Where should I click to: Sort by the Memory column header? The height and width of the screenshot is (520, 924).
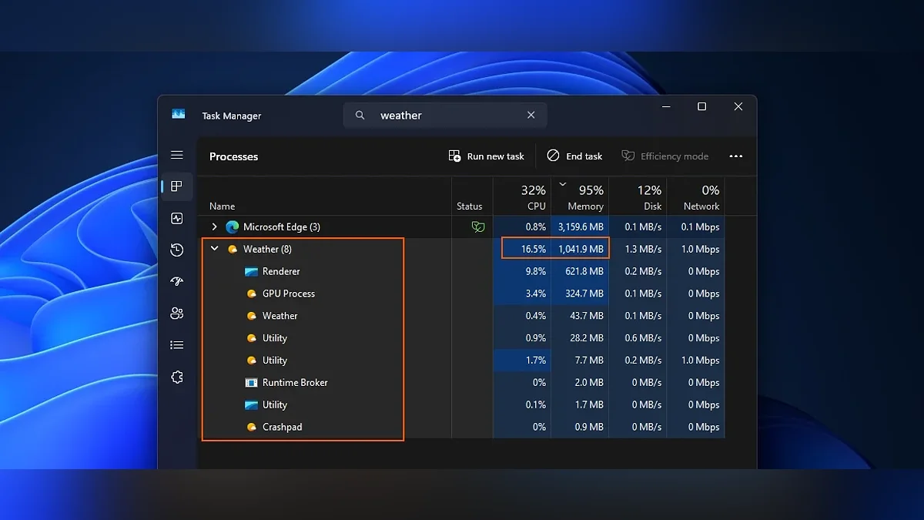click(580, 196)
